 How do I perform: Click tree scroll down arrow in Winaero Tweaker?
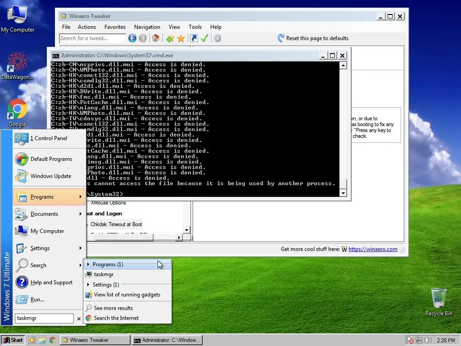tap(187, 230)
